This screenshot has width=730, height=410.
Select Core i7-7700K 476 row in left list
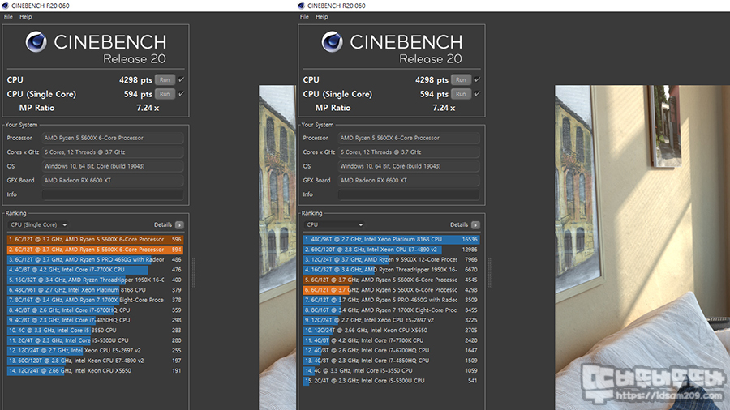coord(95,270)
